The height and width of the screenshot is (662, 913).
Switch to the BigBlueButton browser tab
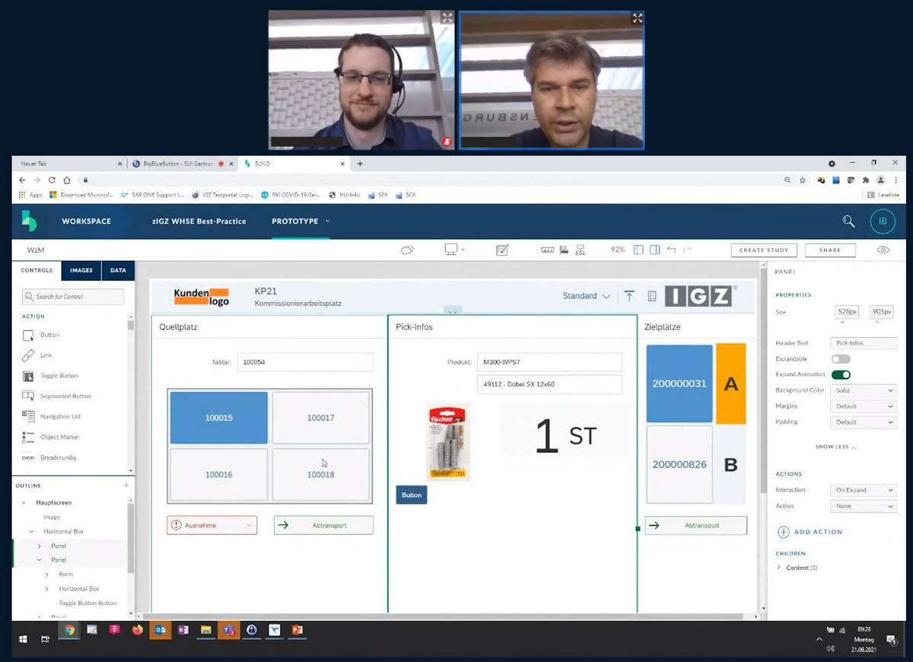(180, 164)
